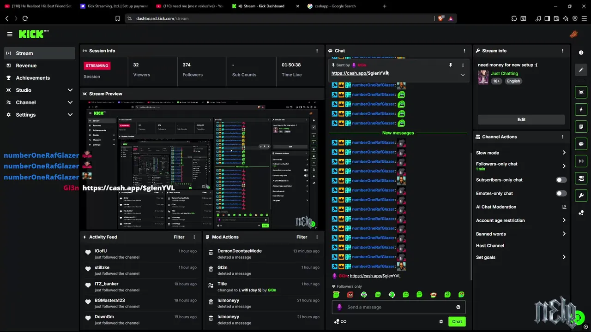Open pinned message three-dot menu
591x332 pixels.
point(463,65)
